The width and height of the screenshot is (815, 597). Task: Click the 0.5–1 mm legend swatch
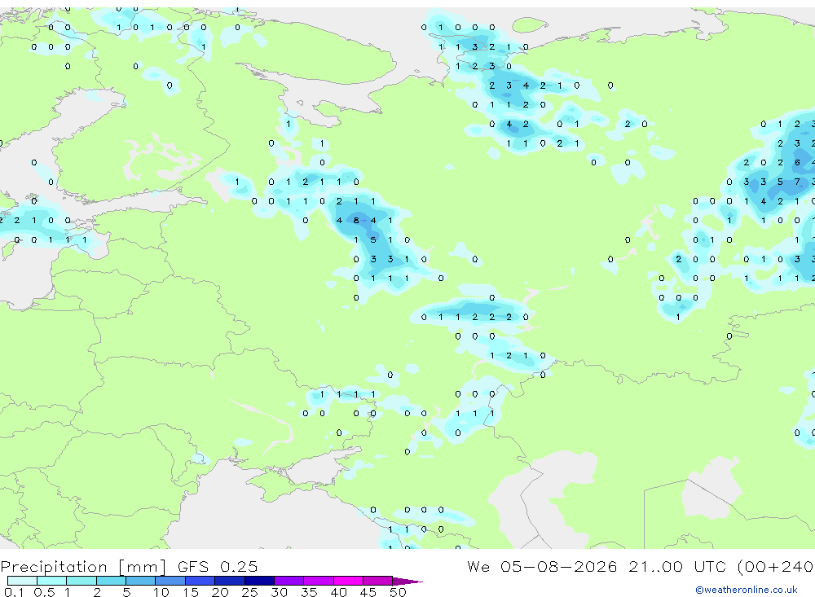[x=52, y=581]
